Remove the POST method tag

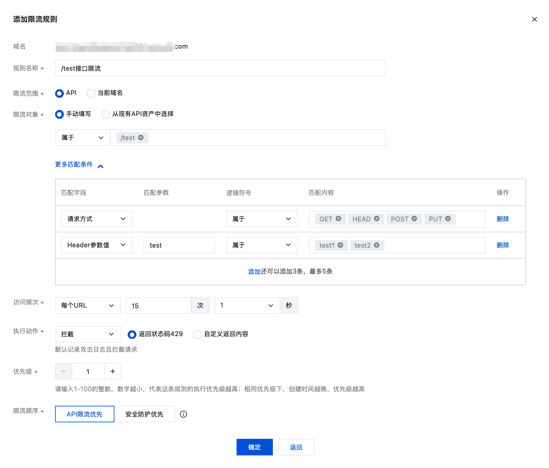414,219
